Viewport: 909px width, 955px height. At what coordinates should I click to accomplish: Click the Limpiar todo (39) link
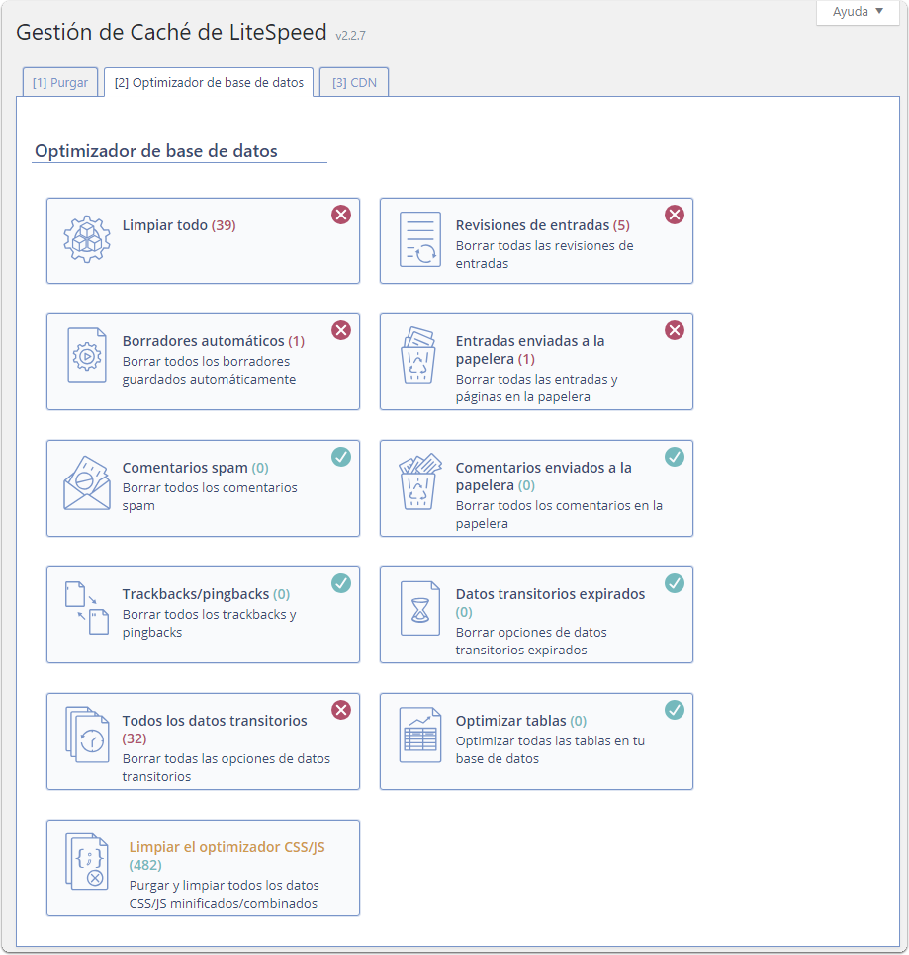pos(179,225)
